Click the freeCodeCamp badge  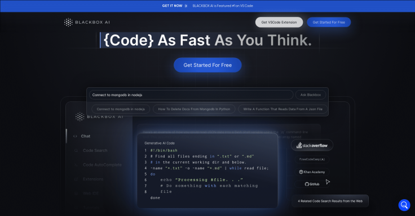pos(312,159)
